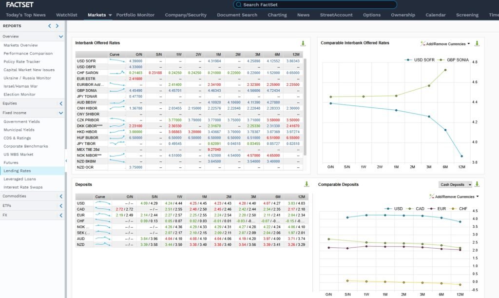Open the Cash Deposits dropdown
The height and width of the screenshot is (298, 499).
455,184
